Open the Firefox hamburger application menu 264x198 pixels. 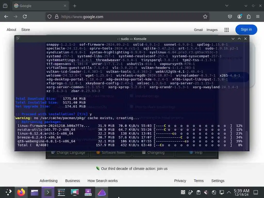pos(258,16)
